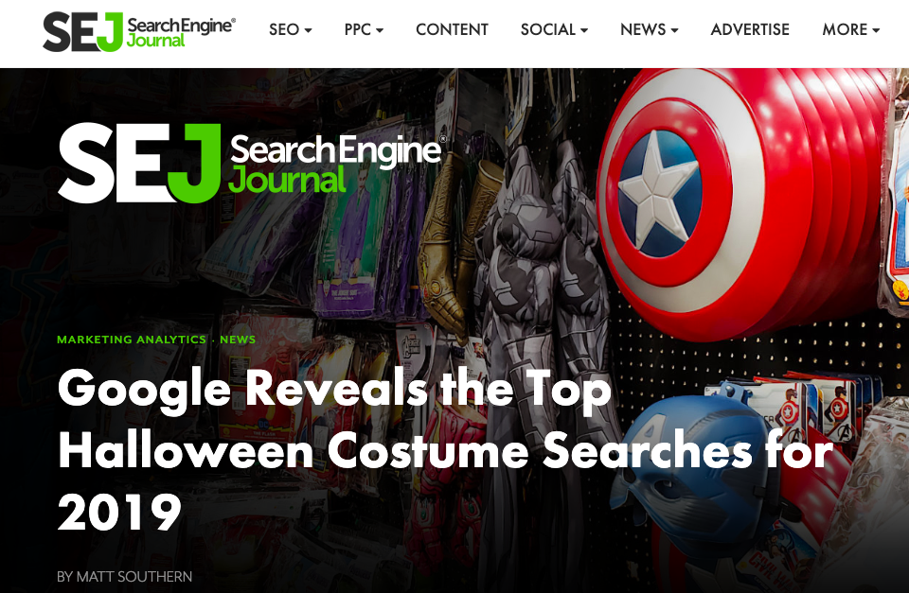The height and width of the screenshot is (593, 909).
Task: Expand the caret arrow beside MORE
Action: coord(876,30)
